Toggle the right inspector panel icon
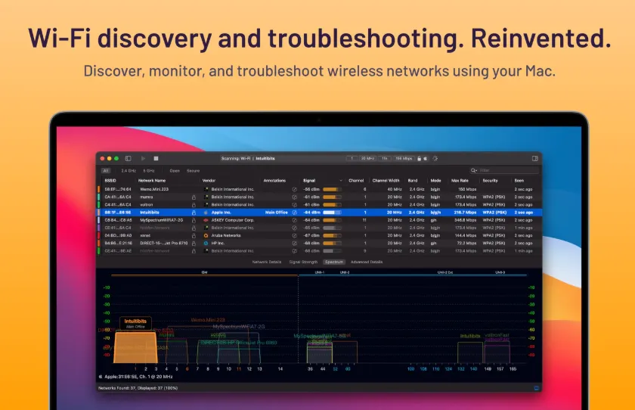Viewport: 635px width, 410px height. (x=535, y=158)
